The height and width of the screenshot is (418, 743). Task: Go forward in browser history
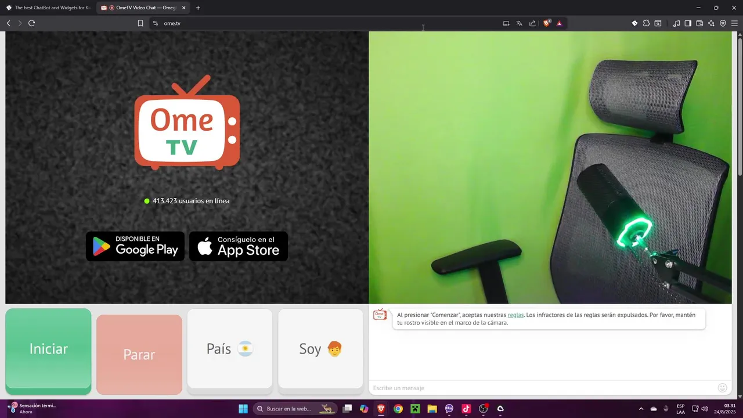(20, 23)
